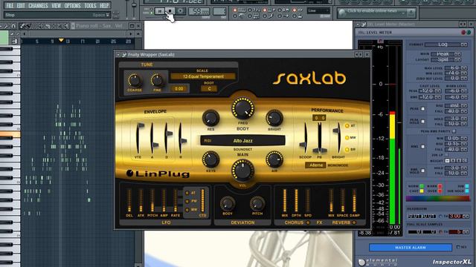Screen dimensions: 476x267
Task: Open the VIEW menu
Action: click(57, 5)
